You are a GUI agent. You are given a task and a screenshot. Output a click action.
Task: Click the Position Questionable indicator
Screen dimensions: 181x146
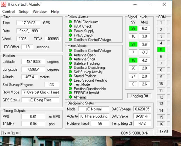click(70, 88)
